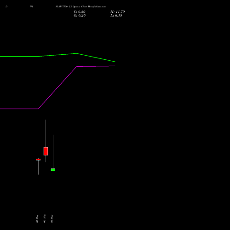Click the 7500 CE Option Chart title
The image size is (230, 230).
tap(81, 6)
